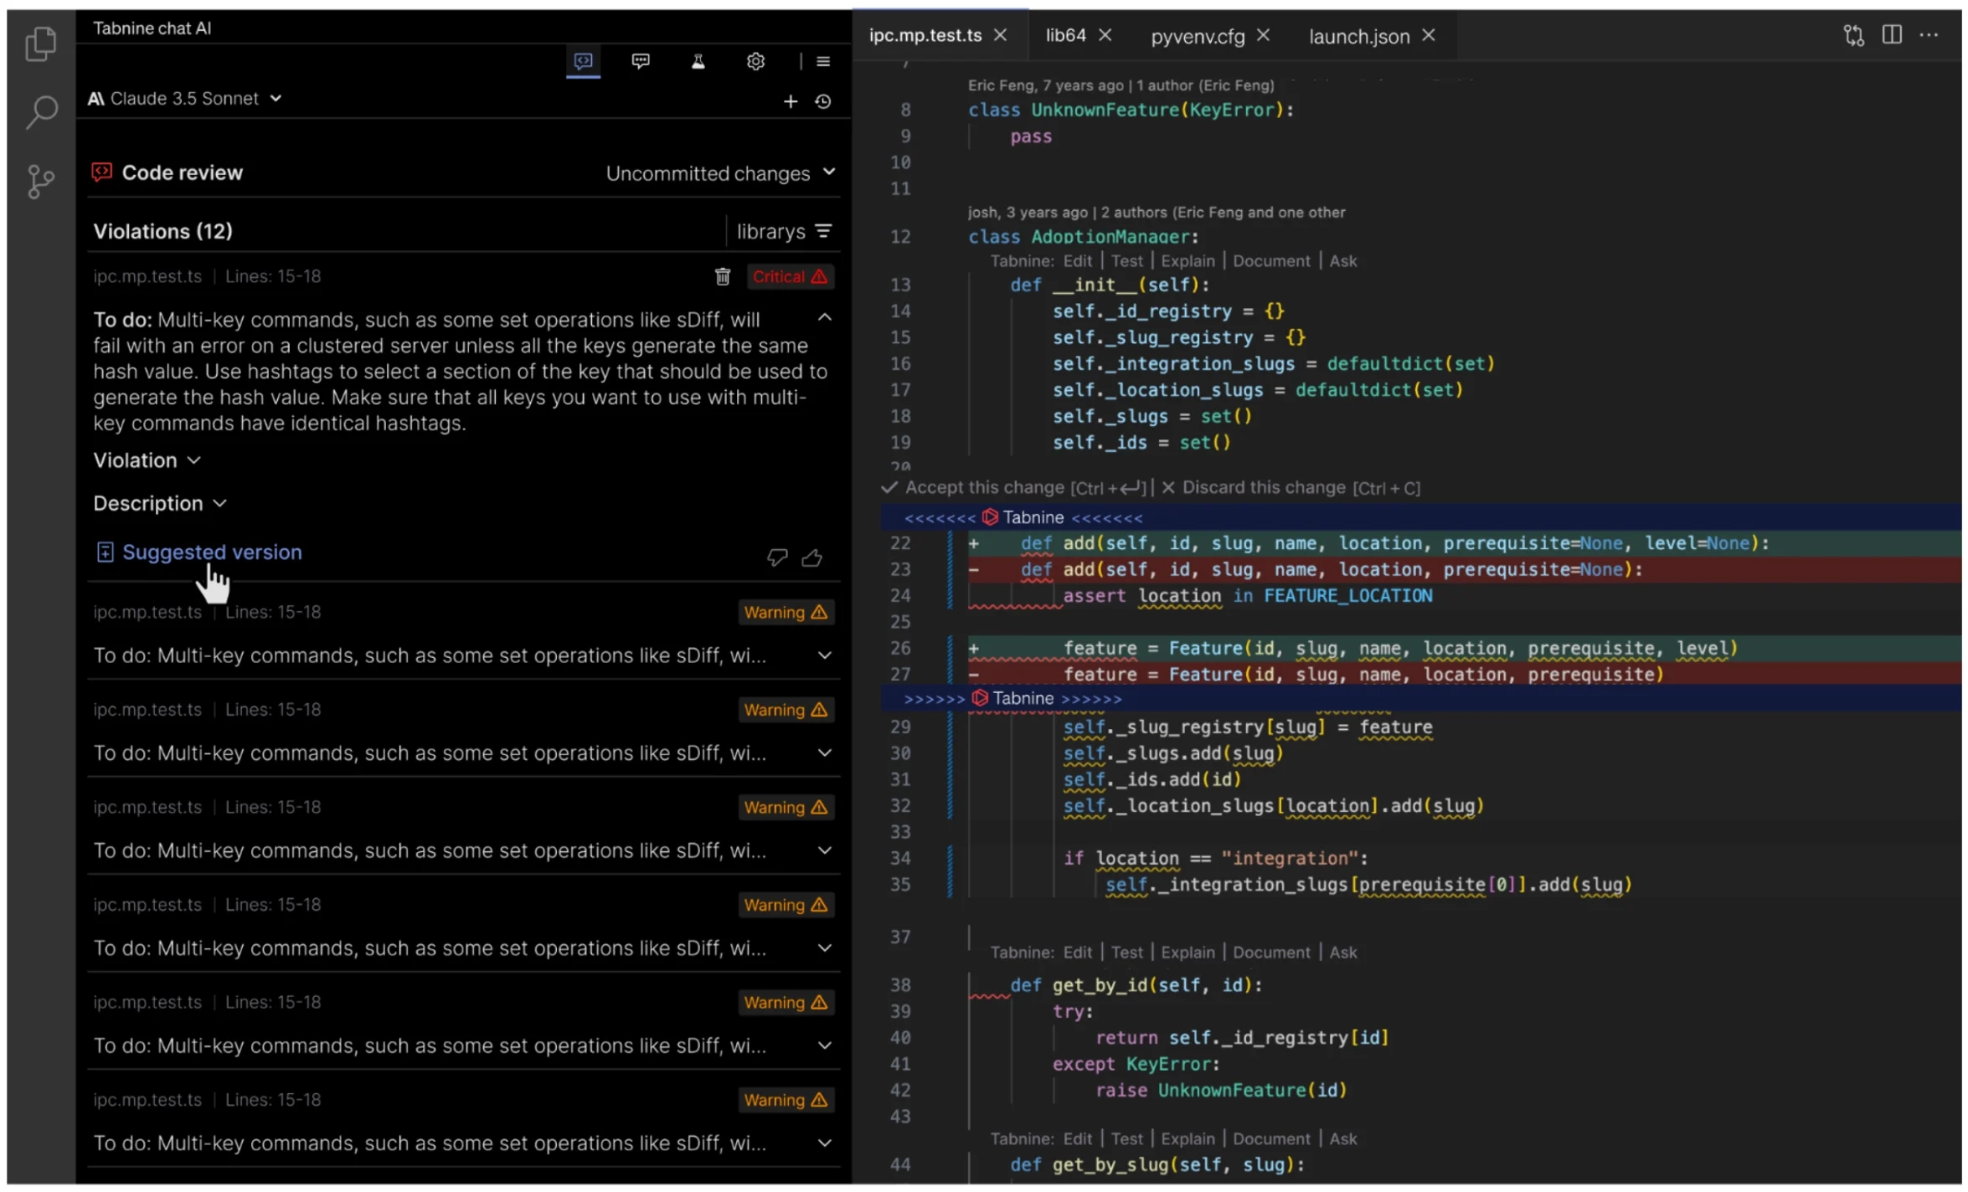Click Tabnine Explain above __init__ method
1968x1192 pixels.
1187,261
